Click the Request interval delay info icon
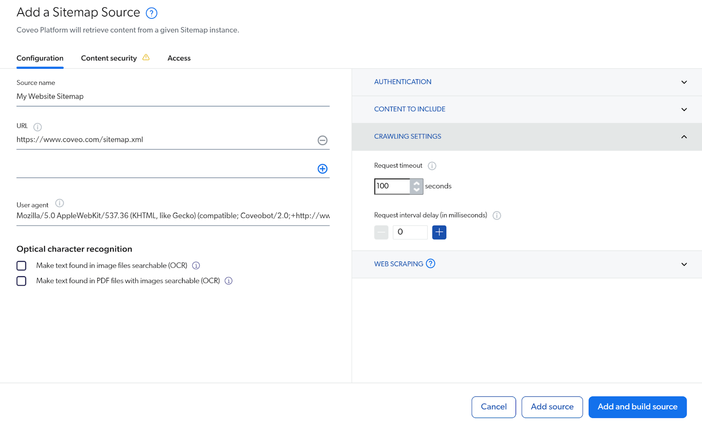The image size is (702, 425). [x=497, y=216]
